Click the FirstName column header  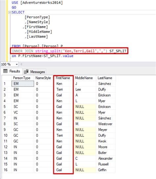(x=63, y=78)
